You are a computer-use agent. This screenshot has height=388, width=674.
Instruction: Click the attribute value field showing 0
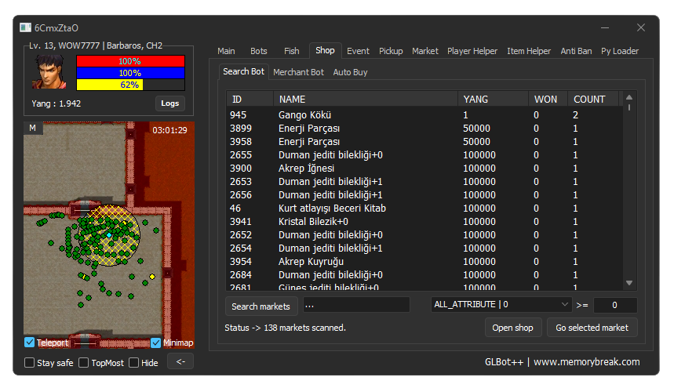coord(615,305)
